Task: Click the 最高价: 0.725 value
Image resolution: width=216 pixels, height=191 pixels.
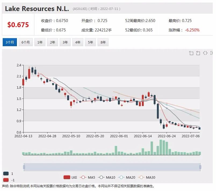Action: [180, 21]
